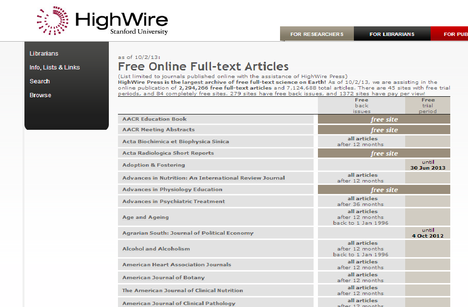Open Acta Radiologica Short Reports

tap(168, 153)
